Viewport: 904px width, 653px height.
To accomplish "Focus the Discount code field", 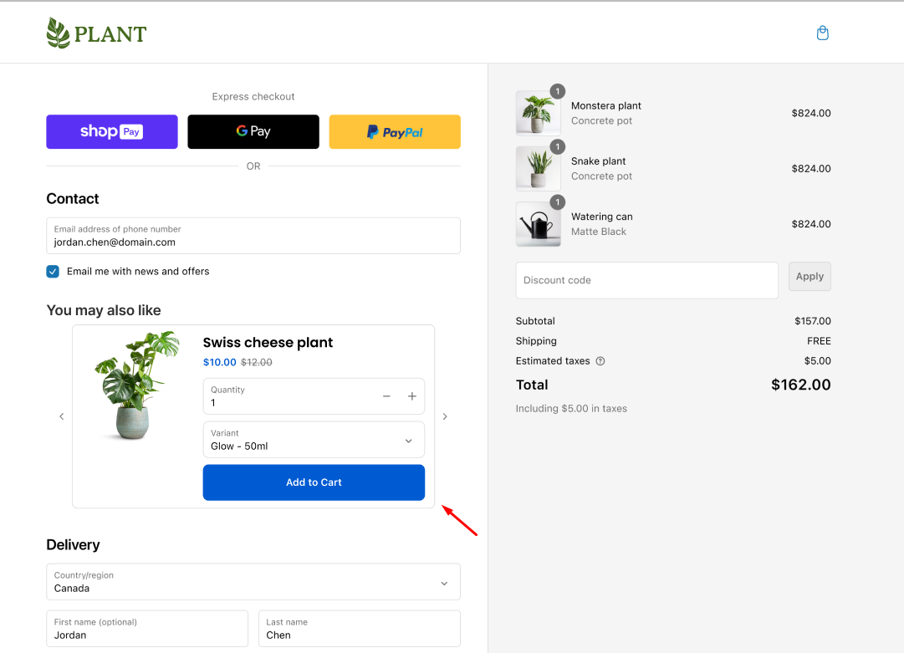I will pos(646,281).
